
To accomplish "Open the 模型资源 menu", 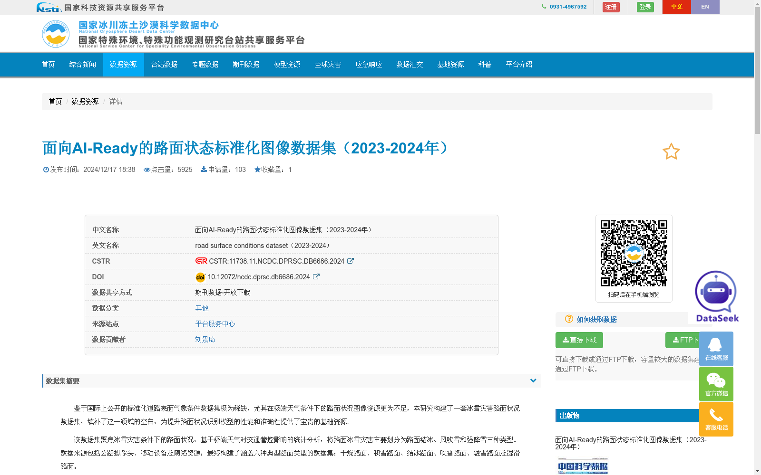I will coord(287,65).
